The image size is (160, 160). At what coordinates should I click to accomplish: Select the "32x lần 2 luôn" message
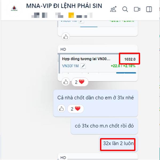[x=118, y=143]
